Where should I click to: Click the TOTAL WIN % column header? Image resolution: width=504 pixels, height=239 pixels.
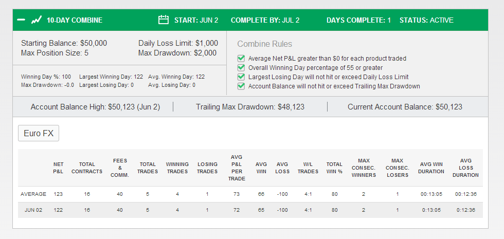(x=334, y=168)
